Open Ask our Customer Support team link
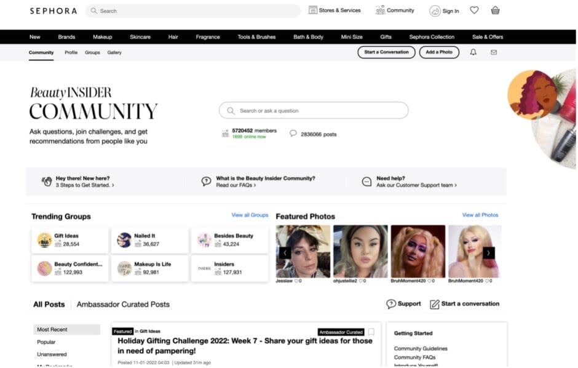 coord(416,185)
